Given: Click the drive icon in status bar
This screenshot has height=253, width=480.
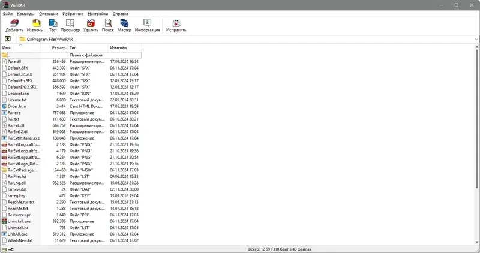Looking at the screenshot, I should click(4, 249).
